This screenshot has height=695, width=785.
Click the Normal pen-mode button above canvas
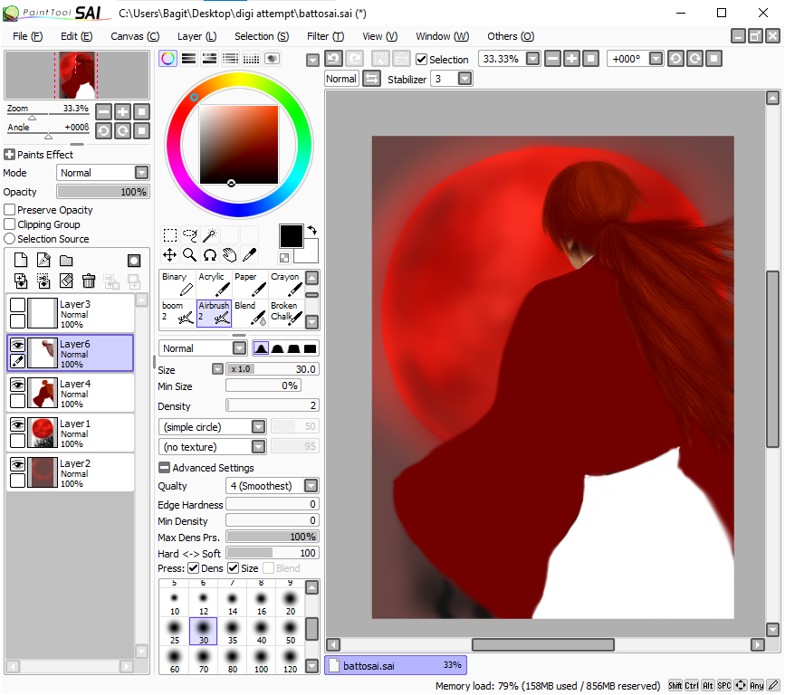click(x=341, y=79)
